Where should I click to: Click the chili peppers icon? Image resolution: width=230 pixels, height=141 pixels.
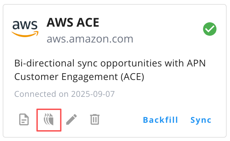(49, 120)
